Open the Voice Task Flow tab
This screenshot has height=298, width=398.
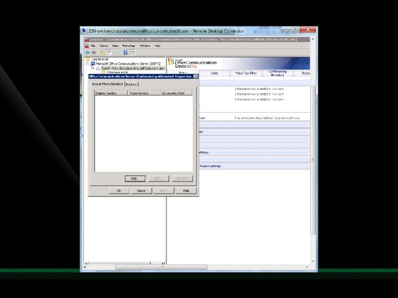tap(246, 73)
